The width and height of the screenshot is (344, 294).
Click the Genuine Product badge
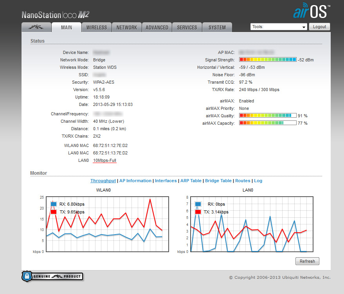(52, 276)
